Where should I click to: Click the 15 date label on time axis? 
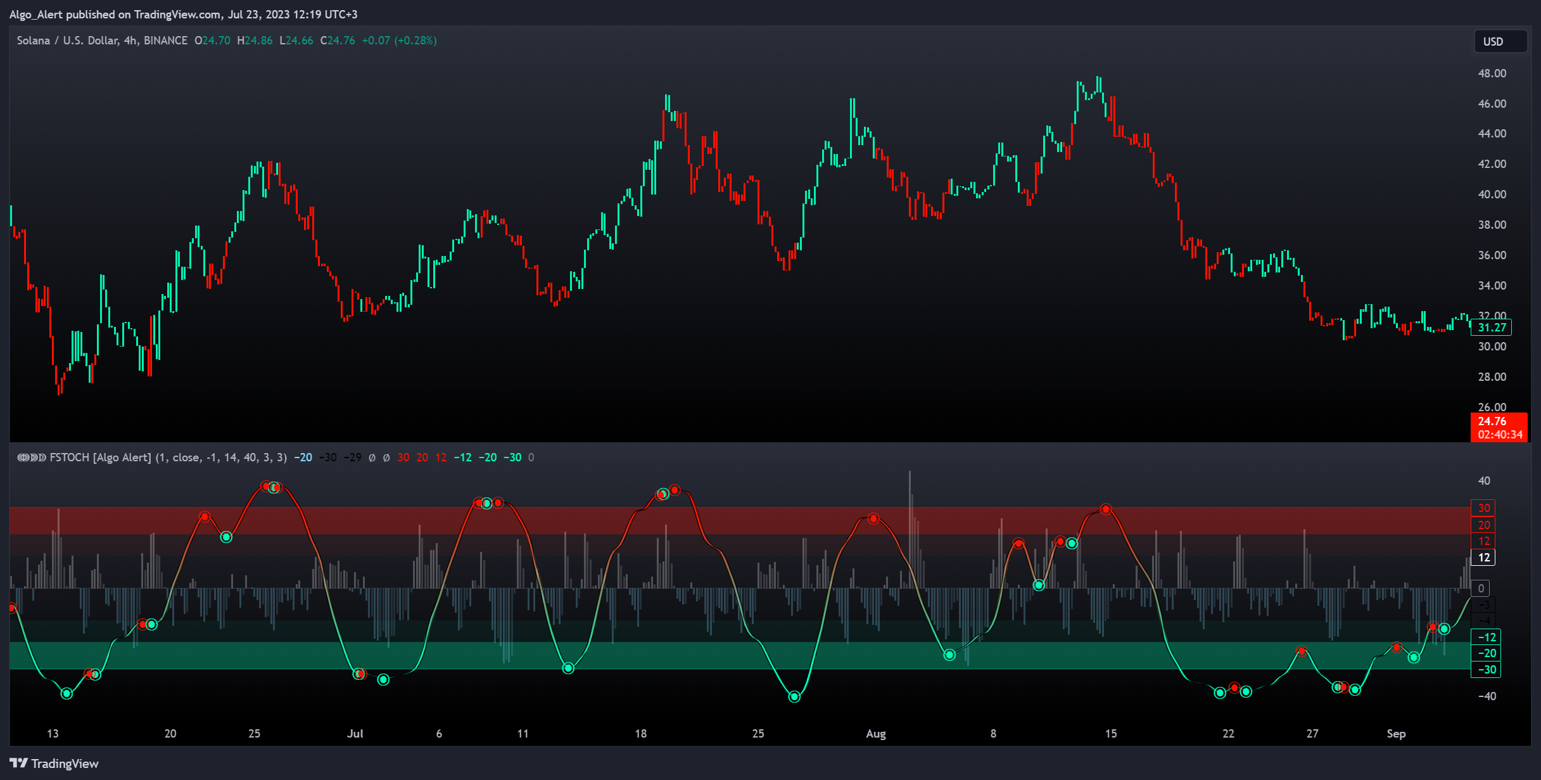(1111, 733)
